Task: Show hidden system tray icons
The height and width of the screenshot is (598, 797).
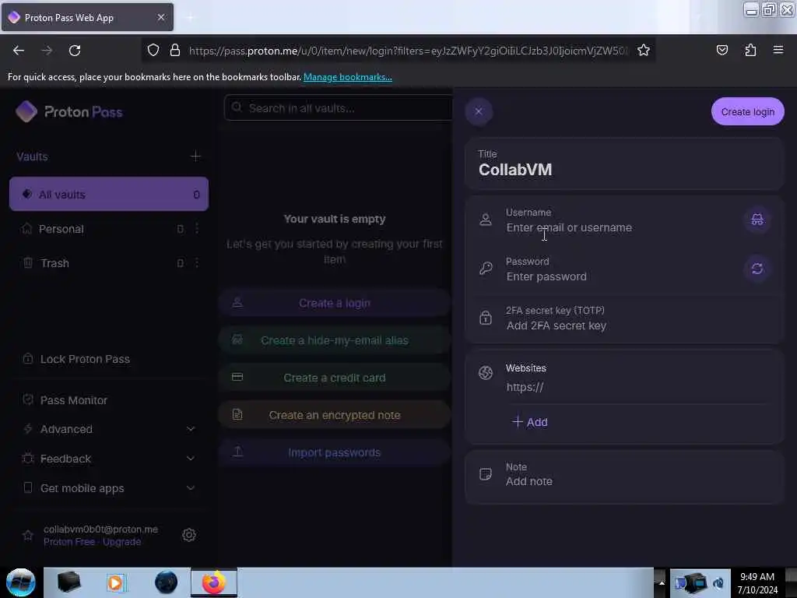Action: tap(662, 582)
